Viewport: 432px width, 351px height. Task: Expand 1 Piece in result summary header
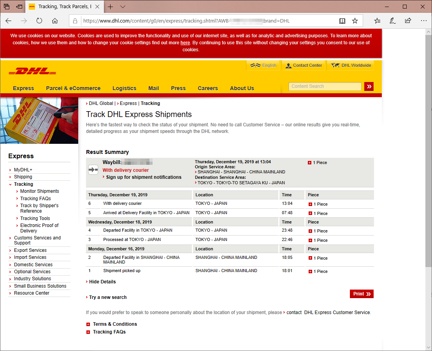[310, 163]
